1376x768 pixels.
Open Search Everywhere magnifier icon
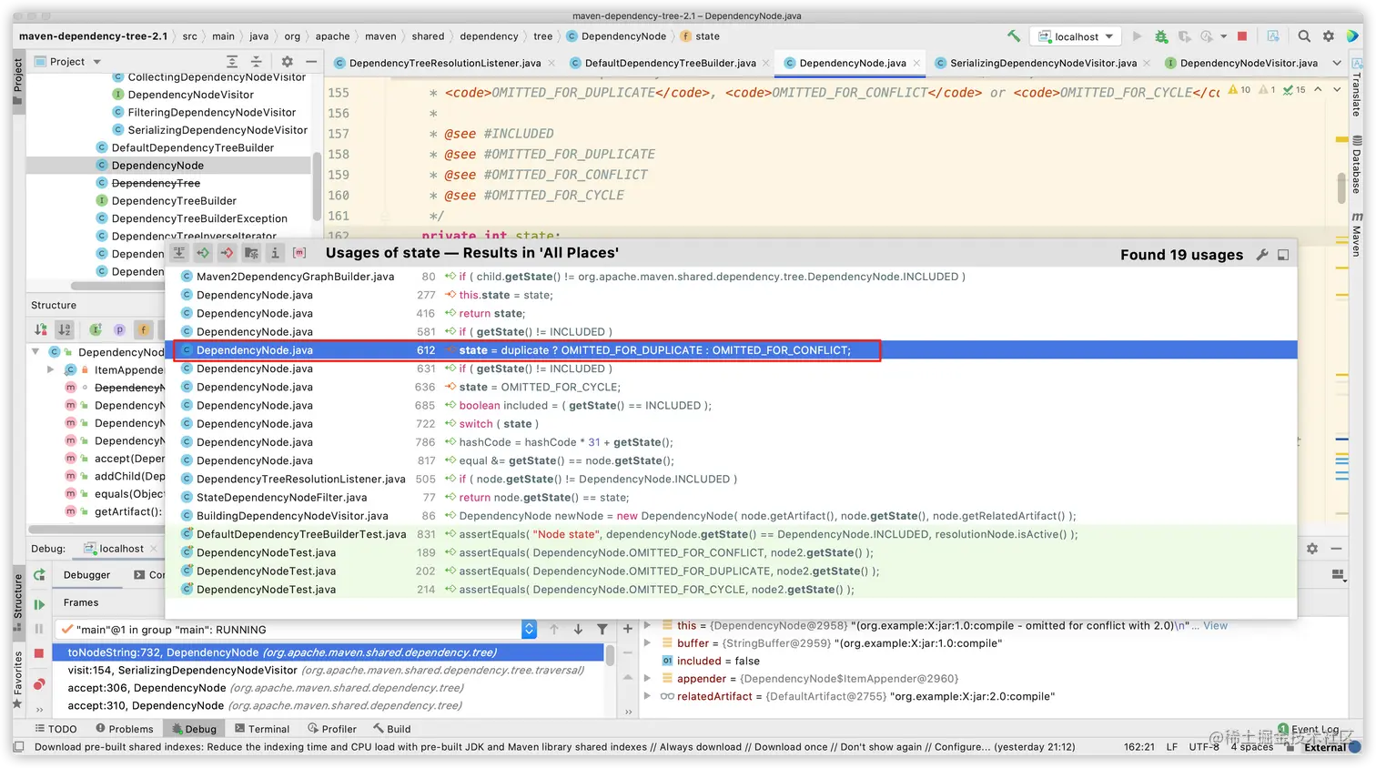1304,36
